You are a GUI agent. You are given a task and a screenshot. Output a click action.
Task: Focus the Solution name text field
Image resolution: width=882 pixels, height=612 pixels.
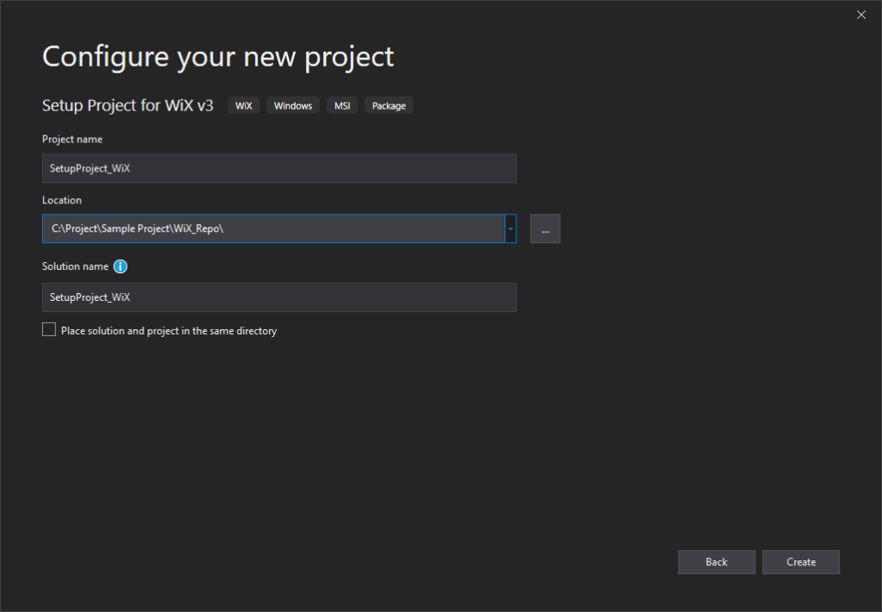coord(278,297)
